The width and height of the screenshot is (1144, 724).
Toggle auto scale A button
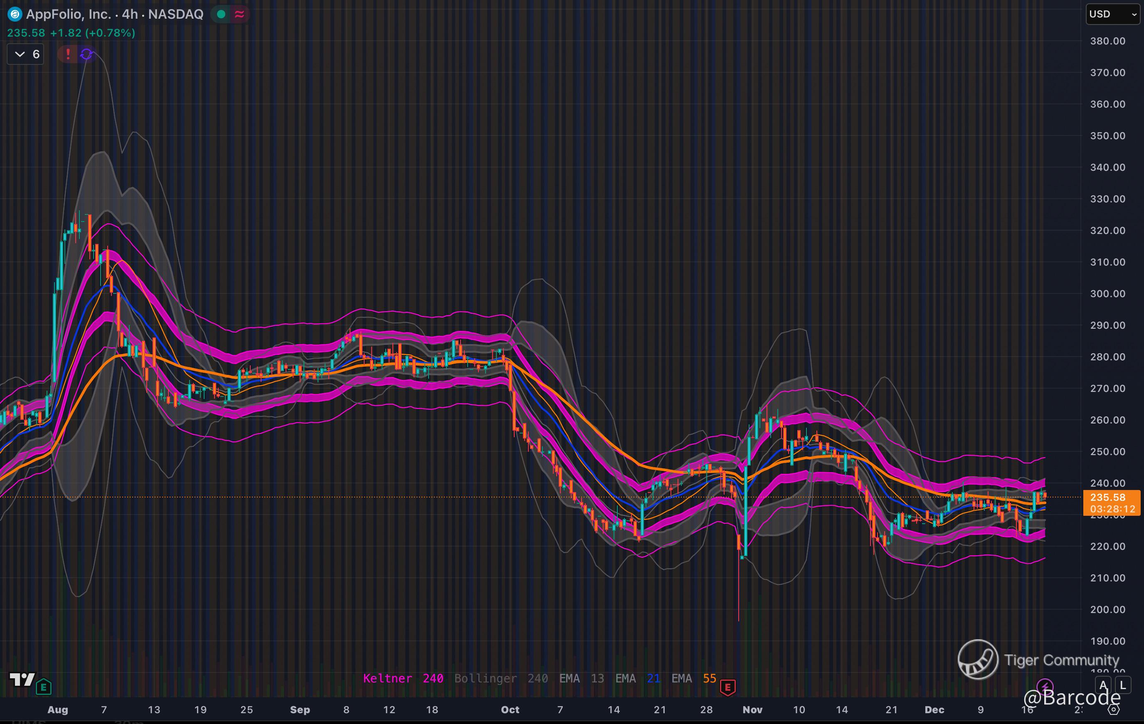(1103, 685)
